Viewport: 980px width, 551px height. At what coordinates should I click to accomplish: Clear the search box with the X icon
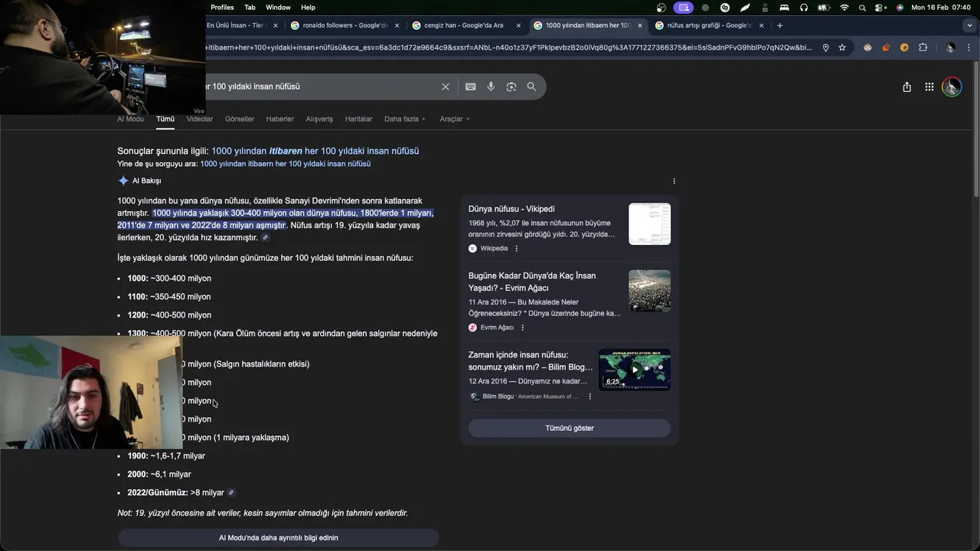click(445, 86)
